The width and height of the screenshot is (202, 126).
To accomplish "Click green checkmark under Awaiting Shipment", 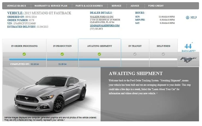I will tap(99, 54).
